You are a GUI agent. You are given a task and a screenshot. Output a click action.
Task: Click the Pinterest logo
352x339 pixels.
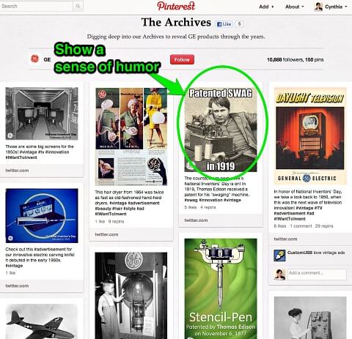(176, 6)
